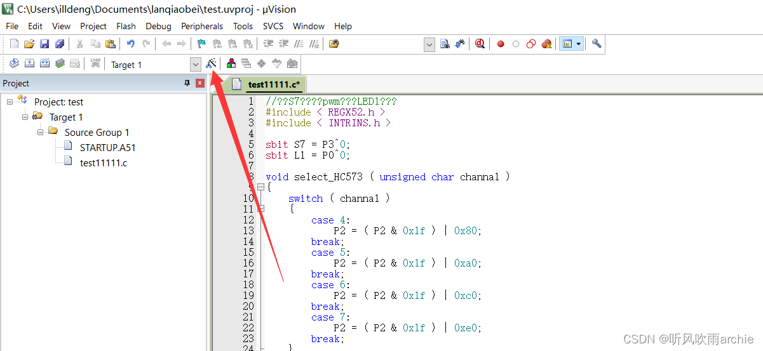Collapse the Source Group 1 node

(x=41, y=132)
